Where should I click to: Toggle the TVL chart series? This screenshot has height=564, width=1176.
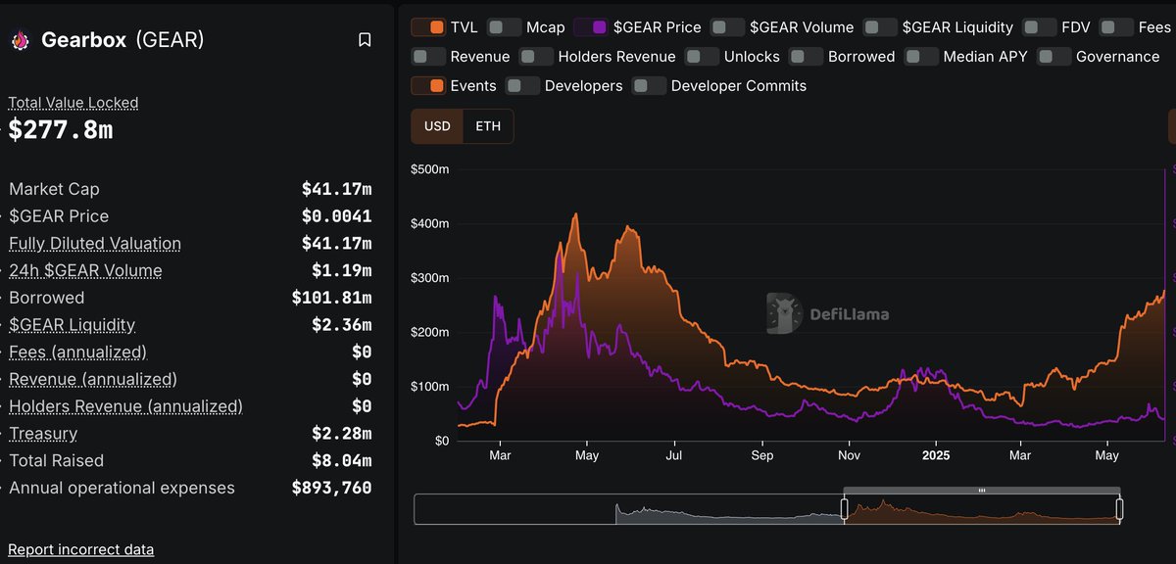(x=428, y=27)
